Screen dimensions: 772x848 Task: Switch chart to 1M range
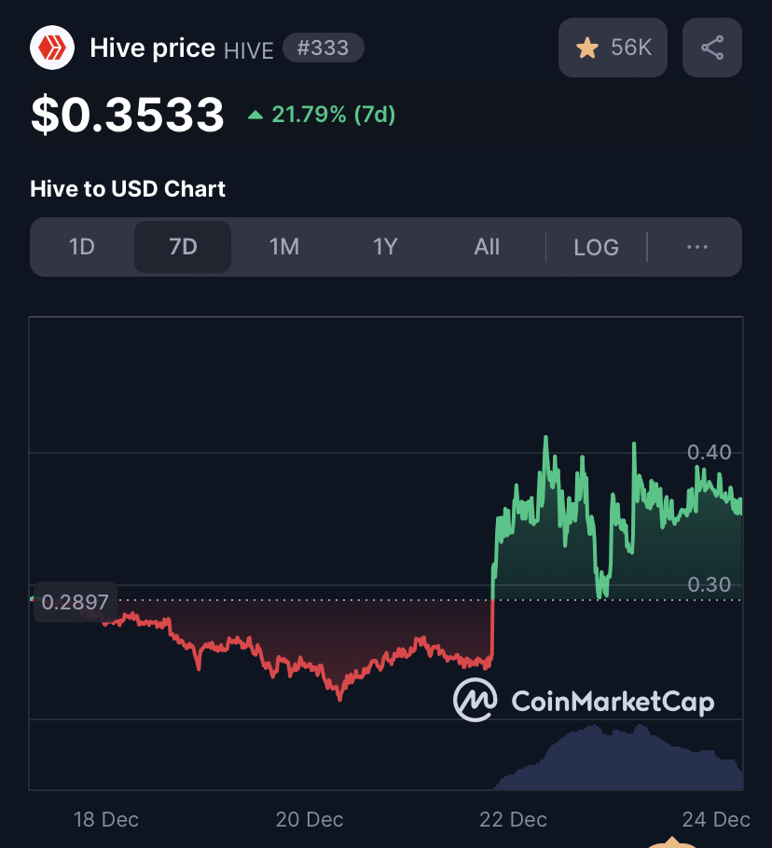tap(284, 247)
